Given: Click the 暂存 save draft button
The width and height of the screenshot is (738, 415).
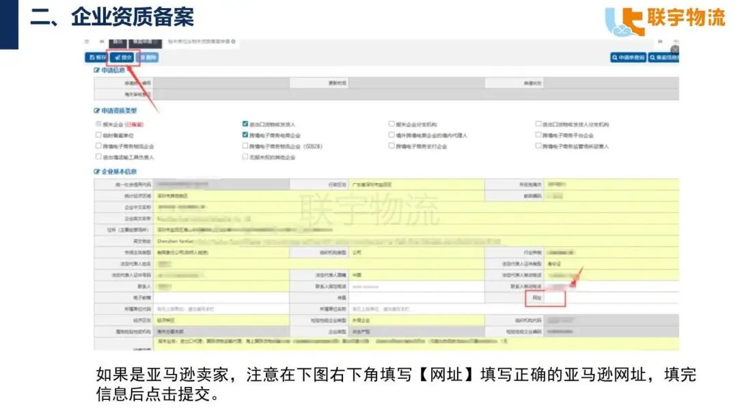Looking at the screenshot, I should (96, 57).
